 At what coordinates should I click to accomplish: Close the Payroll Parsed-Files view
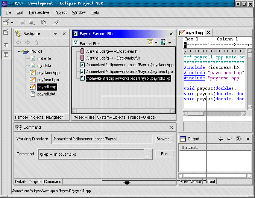click(171, 34)
